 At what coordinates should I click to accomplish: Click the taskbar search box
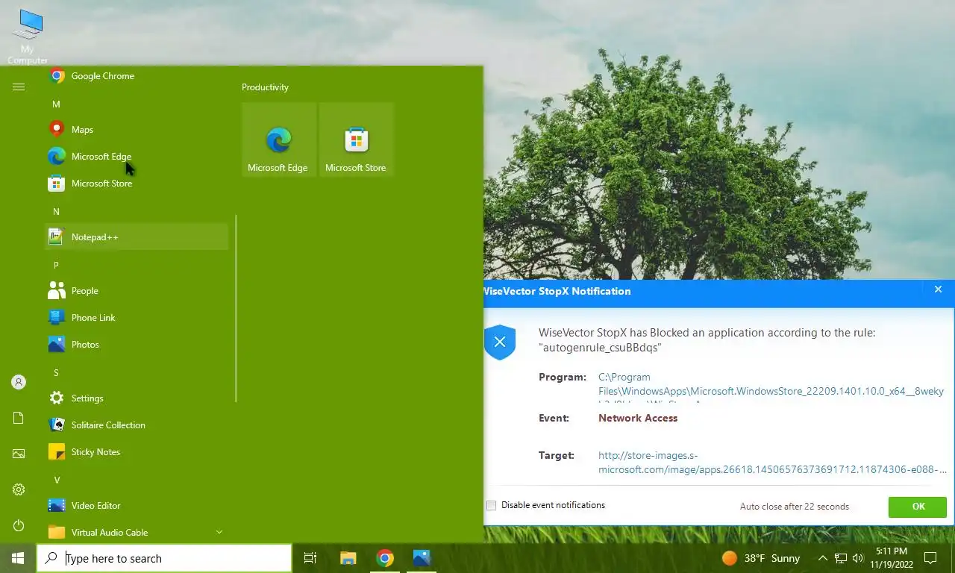(164, 558)
